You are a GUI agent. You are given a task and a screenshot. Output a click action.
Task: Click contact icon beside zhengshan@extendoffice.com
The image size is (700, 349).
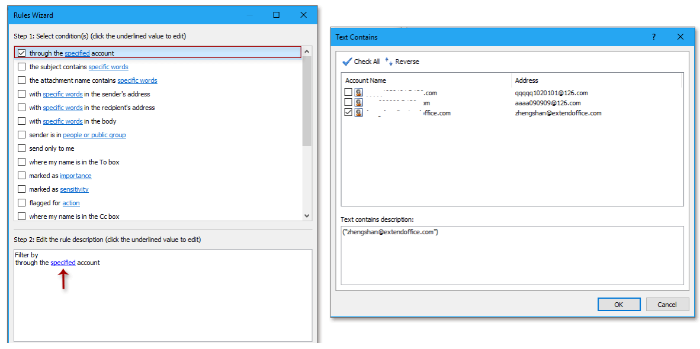click(x=359, y=112)
